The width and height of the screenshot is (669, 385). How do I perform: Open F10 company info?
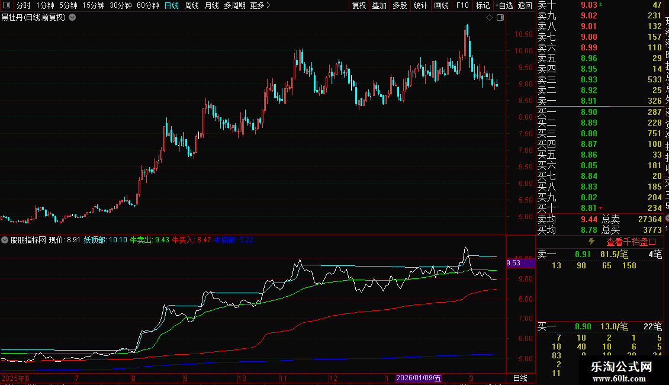click(462, 5)
